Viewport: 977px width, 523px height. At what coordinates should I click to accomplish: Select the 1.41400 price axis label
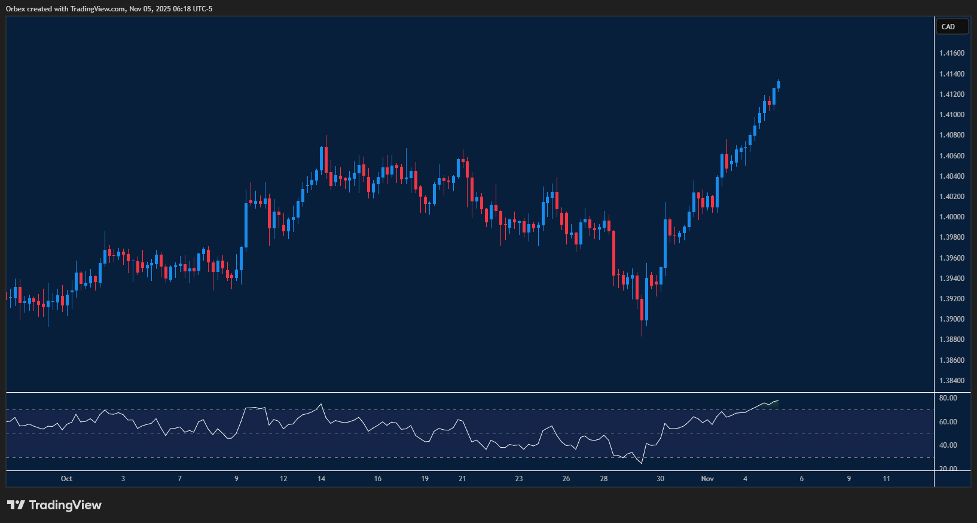[x=951, y=74]
